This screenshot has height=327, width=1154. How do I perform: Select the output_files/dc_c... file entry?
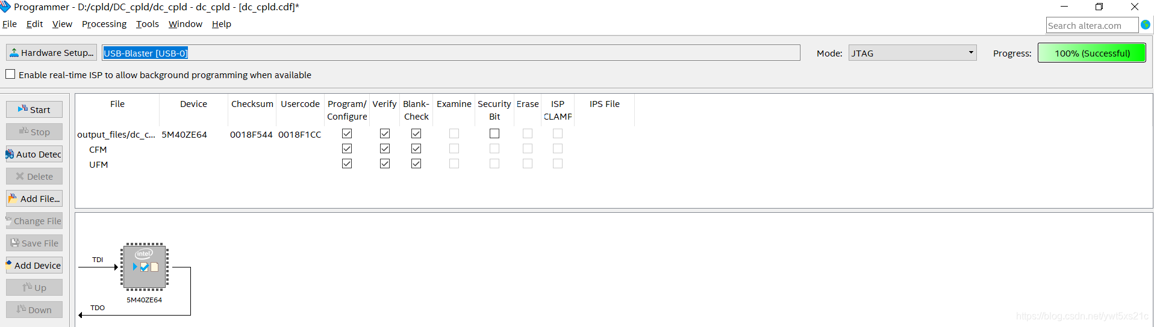click(116, 135)
